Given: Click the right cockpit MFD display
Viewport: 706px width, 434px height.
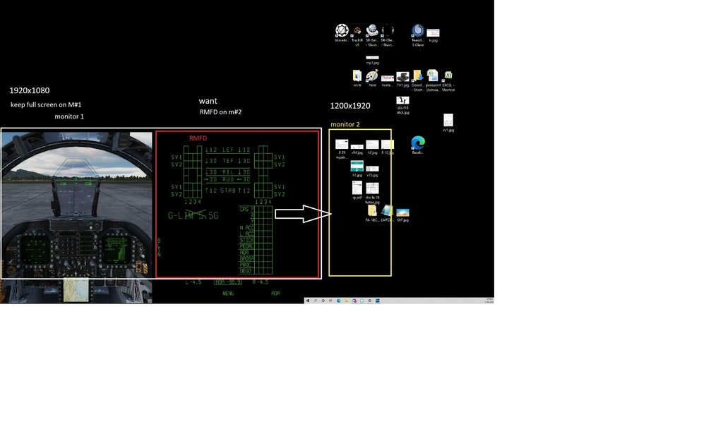Looking at the screenshot, I should point(117,251).
